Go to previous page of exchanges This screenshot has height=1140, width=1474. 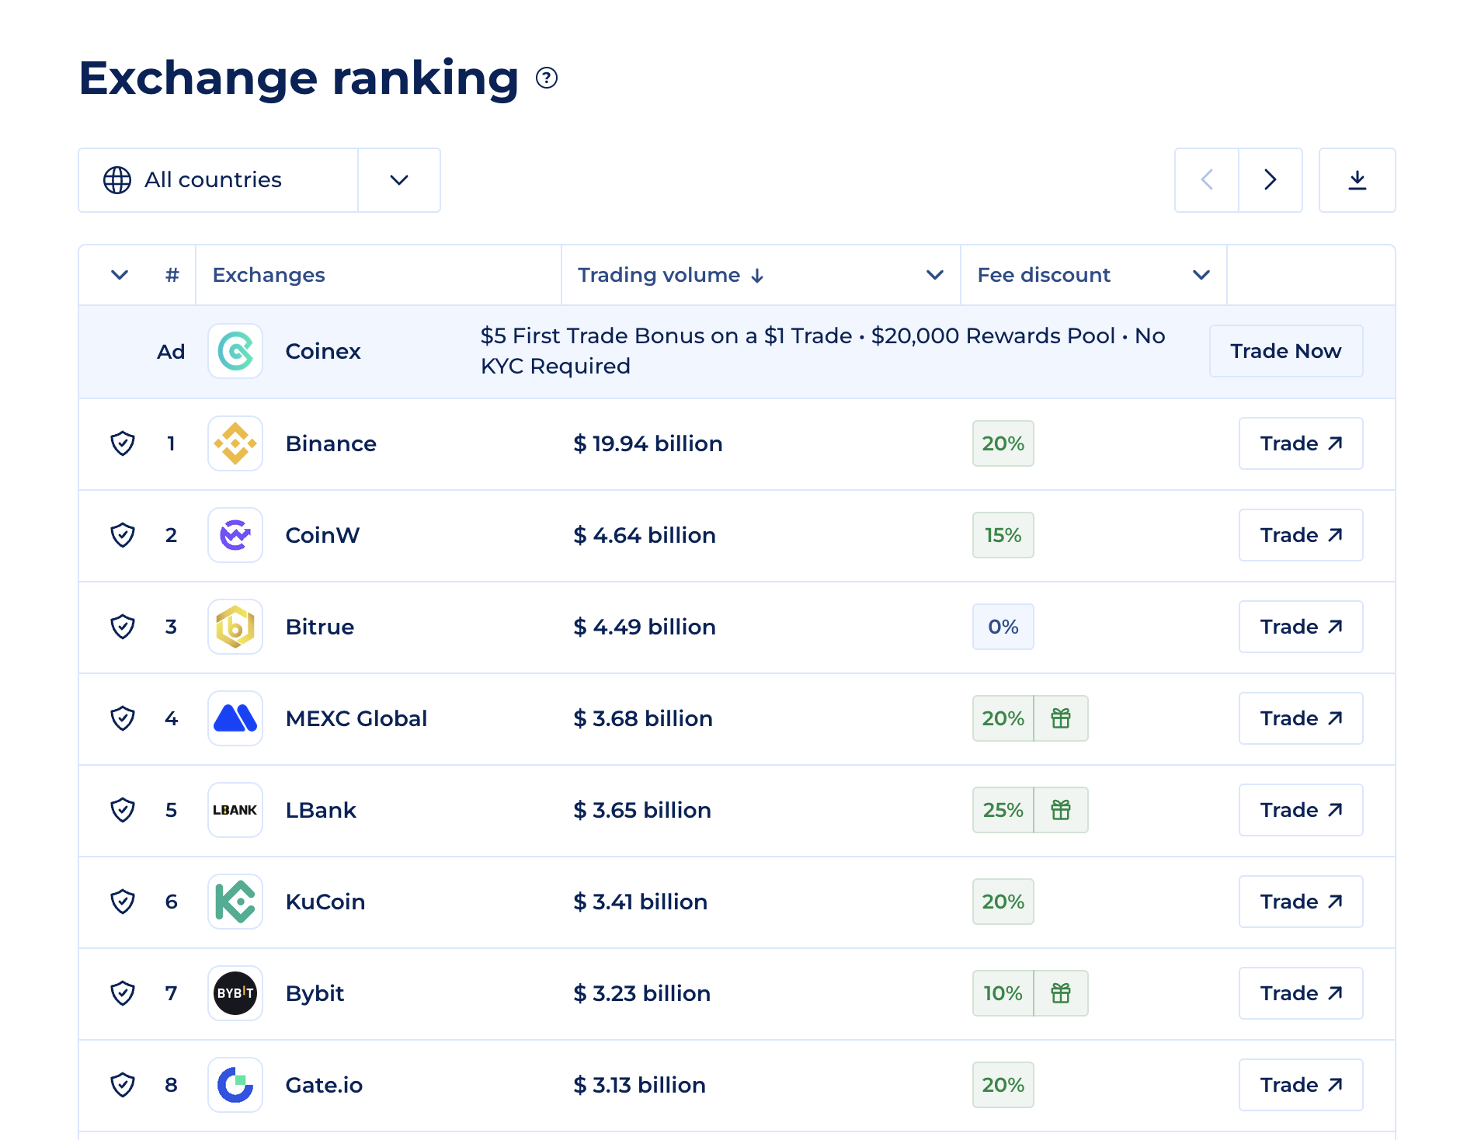[1207, 180]
